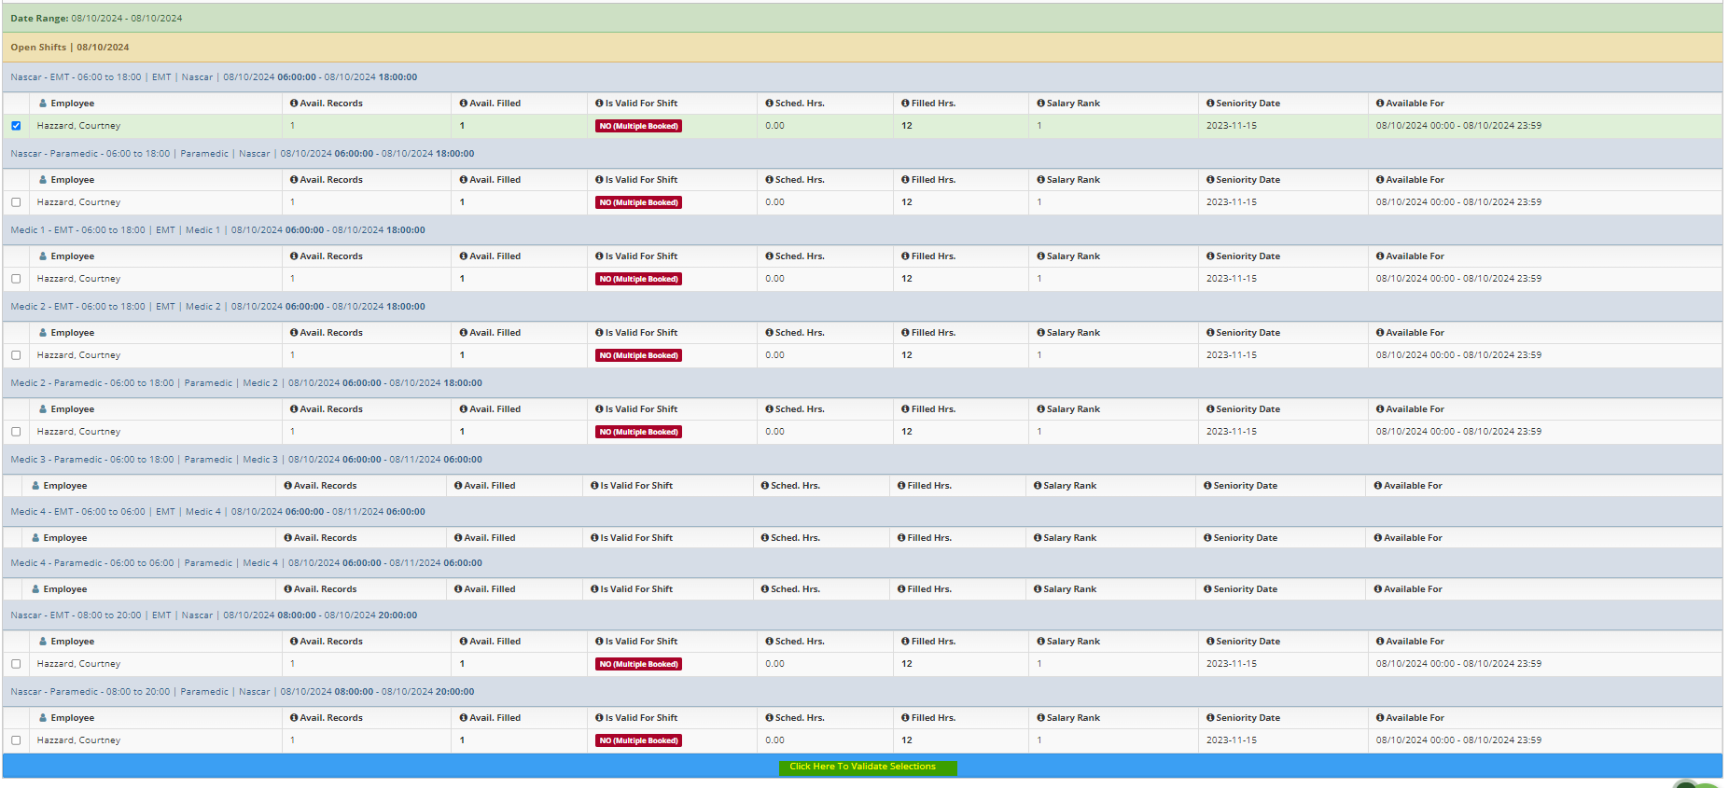Select Hazzard, Courtney checkbox for Nascar Paramedic 08:00 shift
The image size is (1729, 788).
pyautogui.click(x=16, y=740)
